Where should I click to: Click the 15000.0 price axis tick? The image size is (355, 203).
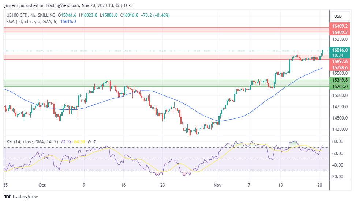pyautogui.click(x=340, y=95)
